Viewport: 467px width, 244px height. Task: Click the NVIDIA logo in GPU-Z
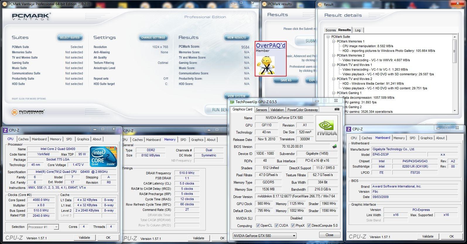point(327,129)
